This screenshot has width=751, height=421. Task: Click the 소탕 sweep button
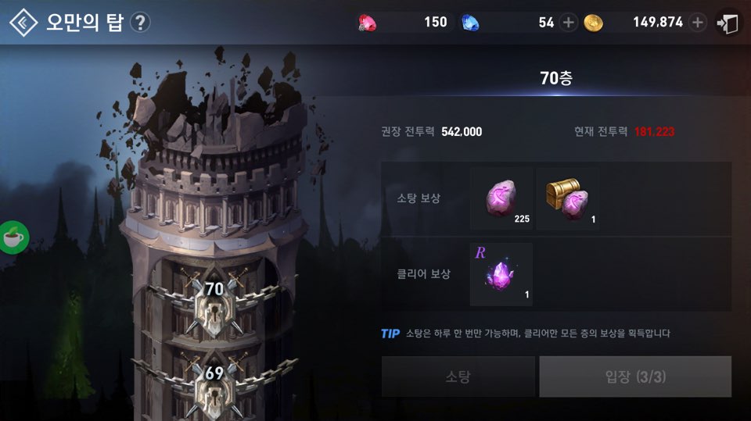tap(458, 376)
